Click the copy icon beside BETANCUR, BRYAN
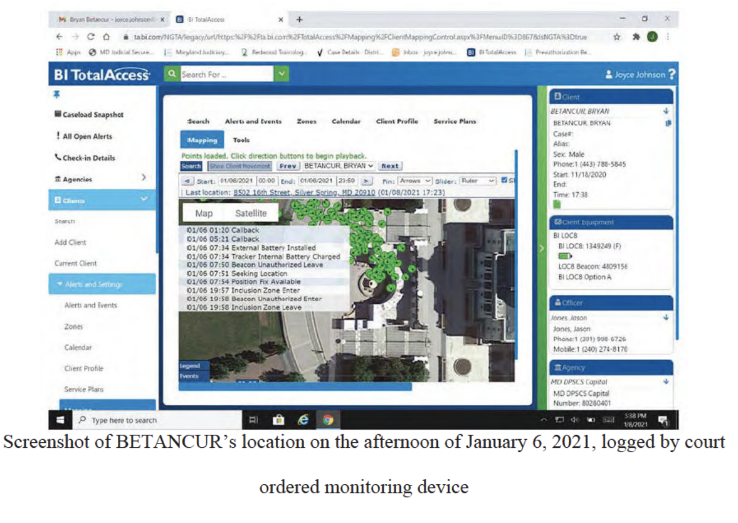This screenshot has width=738, height=523. click(668, 123)
